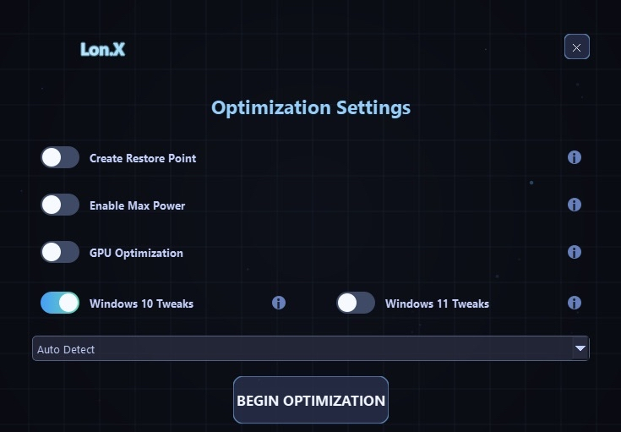
Task: Click the Create Restore Point label
Action: pyautogui.click(x=143, y=158)
